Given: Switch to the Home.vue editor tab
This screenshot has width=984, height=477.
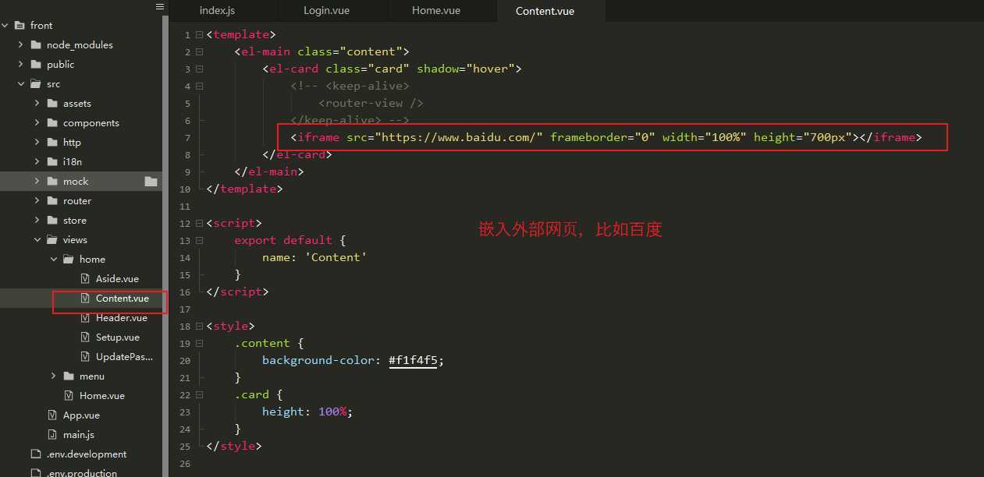Looking at the screenshot, I should [436, 11].
